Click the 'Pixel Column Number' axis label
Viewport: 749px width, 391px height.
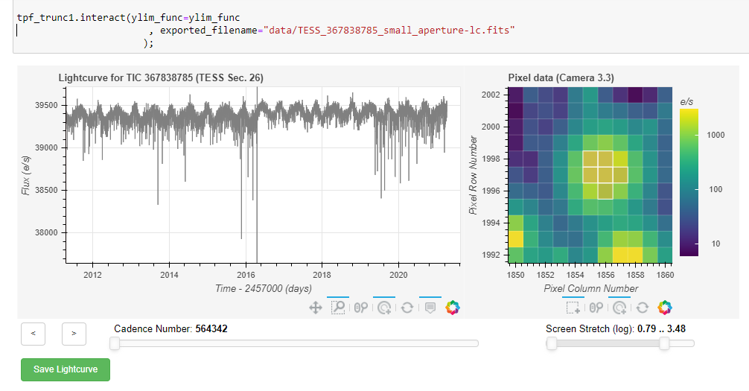(x=591, y=289)
